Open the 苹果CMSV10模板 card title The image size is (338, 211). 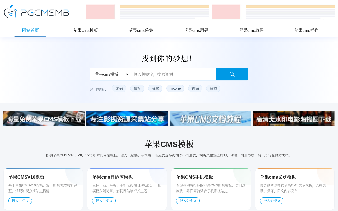click(x=26, y=177)
